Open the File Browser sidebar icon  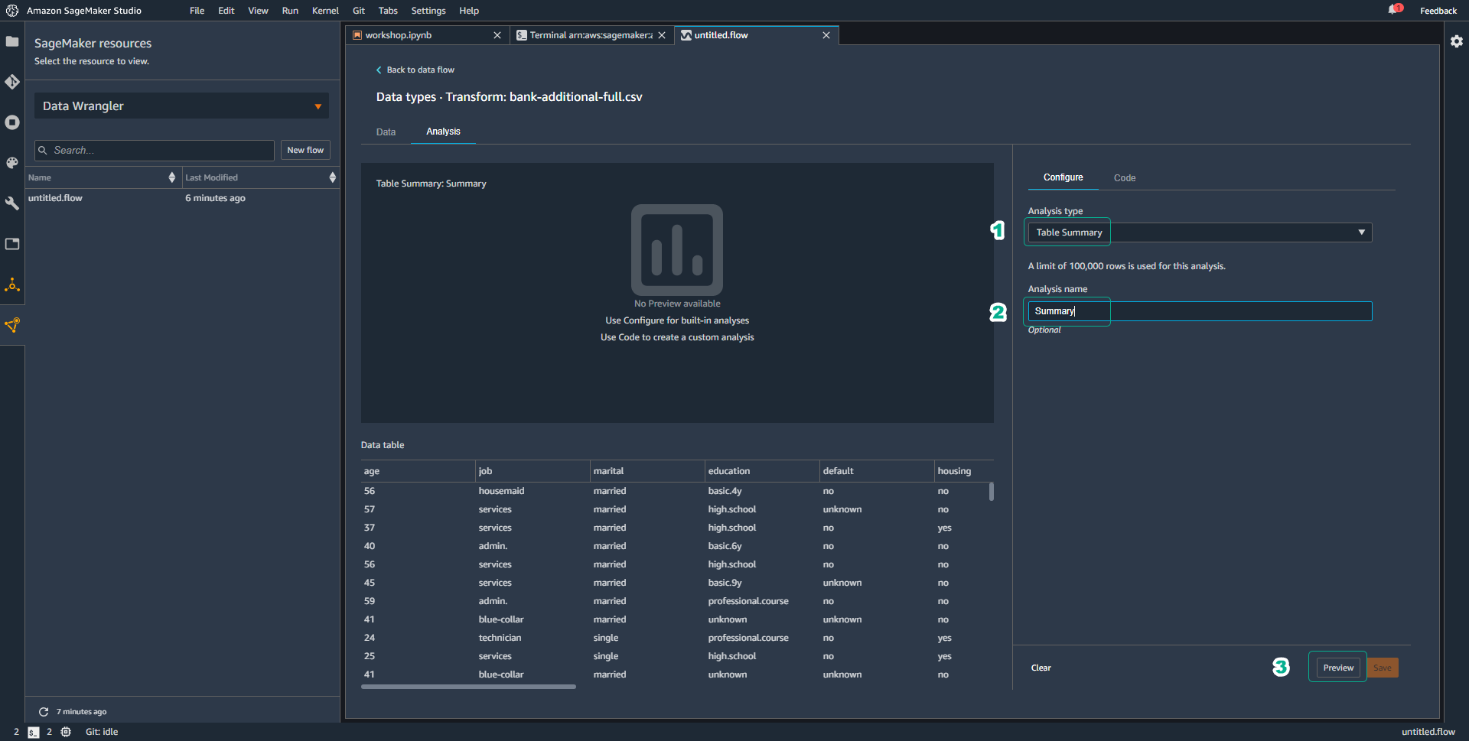pos(12,41)
